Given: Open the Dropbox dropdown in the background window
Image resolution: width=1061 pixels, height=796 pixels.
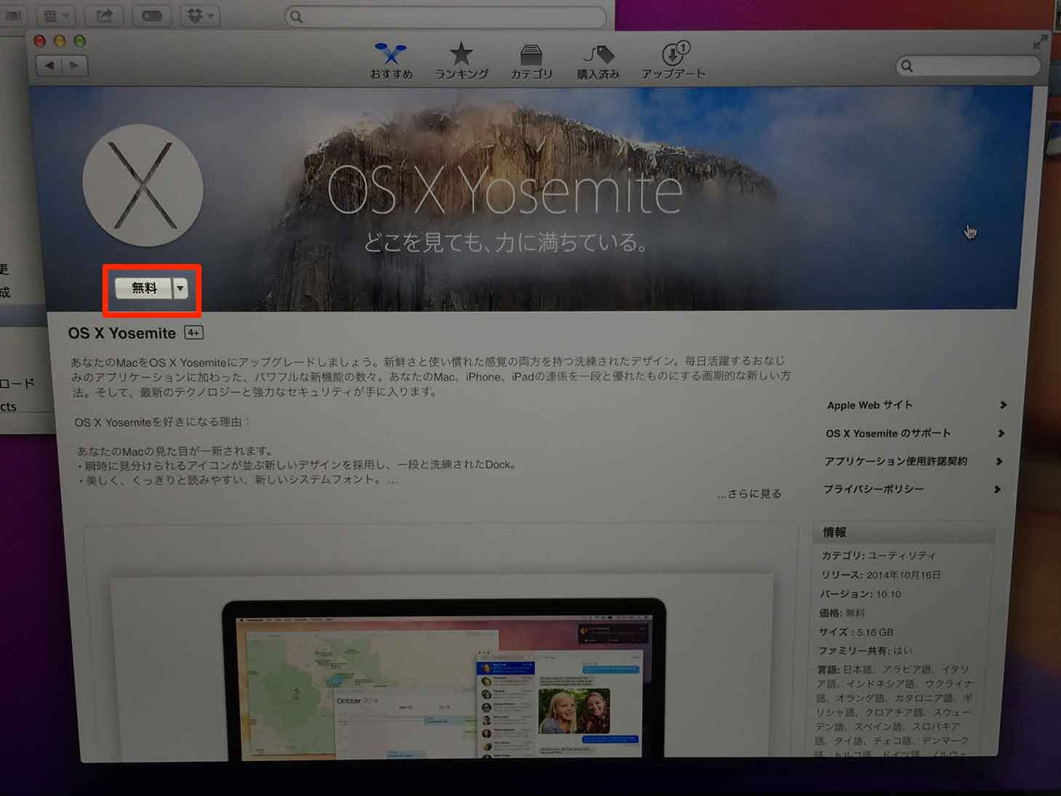Looking at the screenshot, I should pyautogui.click(x=200, y=15).
